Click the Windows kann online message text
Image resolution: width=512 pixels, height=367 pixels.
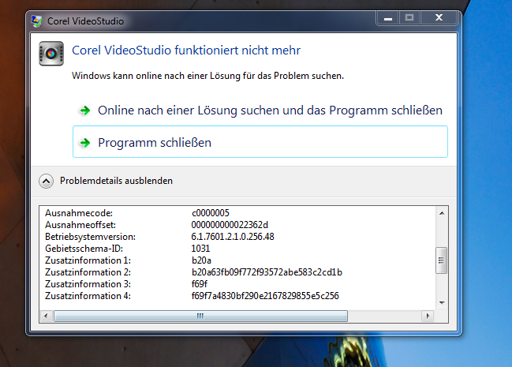207,76
